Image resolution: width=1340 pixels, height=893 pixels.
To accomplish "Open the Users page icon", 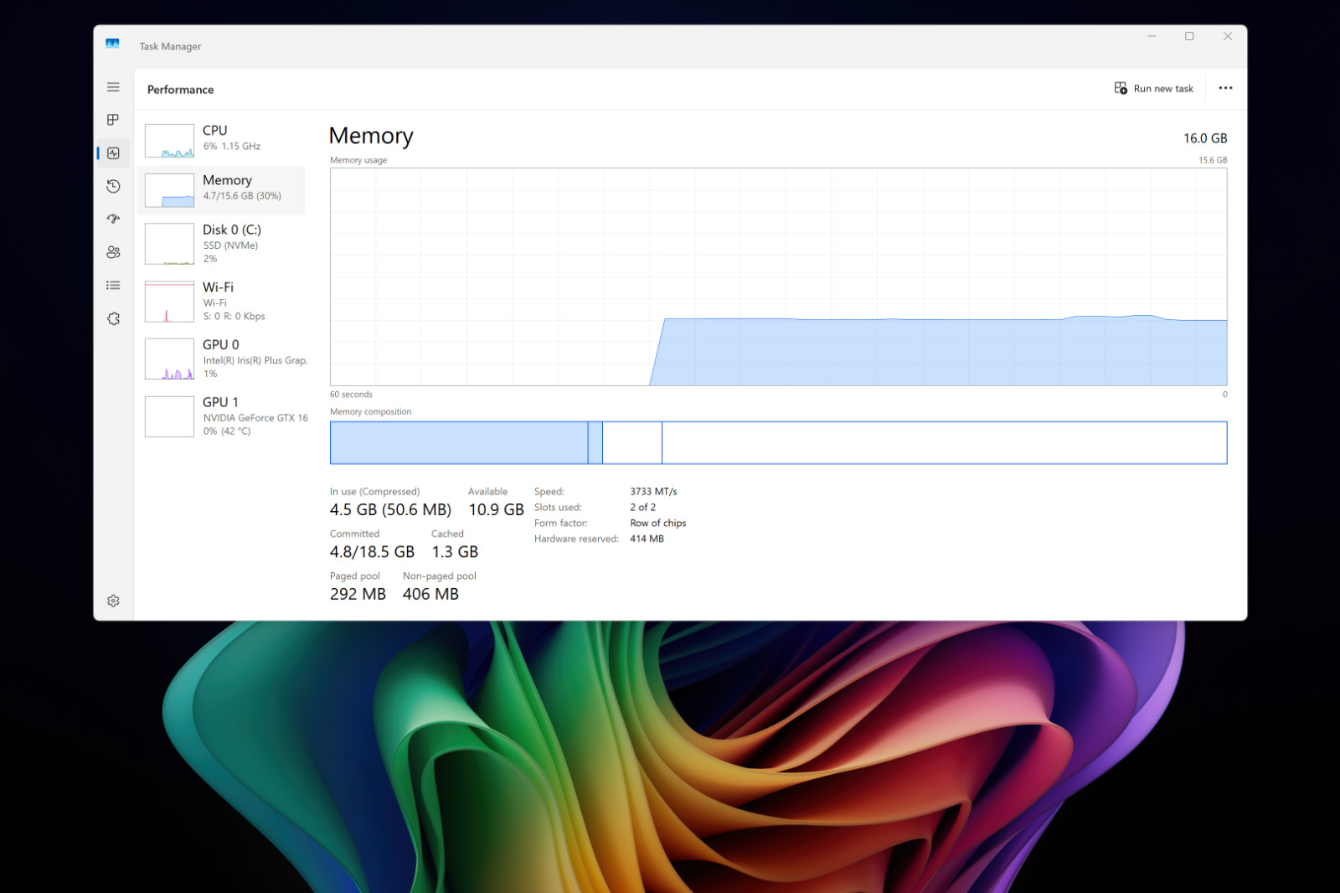I will (x=113, y=252).
